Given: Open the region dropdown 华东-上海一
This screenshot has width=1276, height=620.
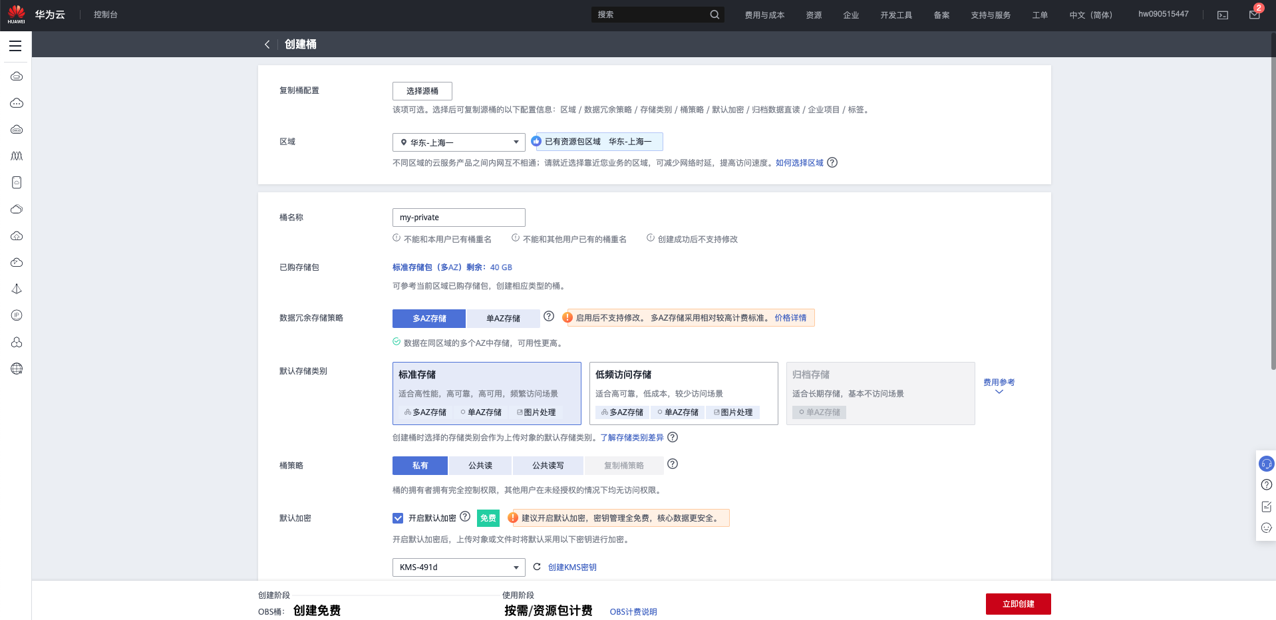Looking at the screenshot, I should coord(458,142).
